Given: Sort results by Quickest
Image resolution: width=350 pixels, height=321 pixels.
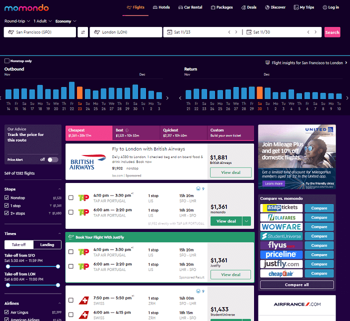Looking at the screenshot, I should (183, 133).
